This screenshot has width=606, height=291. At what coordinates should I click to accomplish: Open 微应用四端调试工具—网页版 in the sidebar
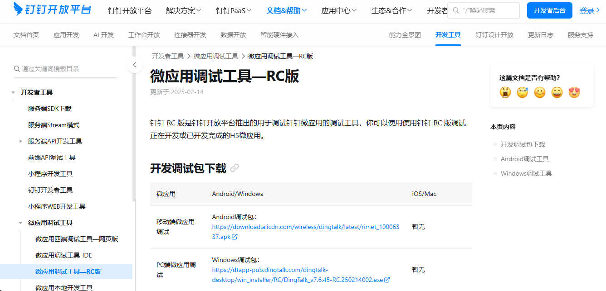tap(77, 239)
